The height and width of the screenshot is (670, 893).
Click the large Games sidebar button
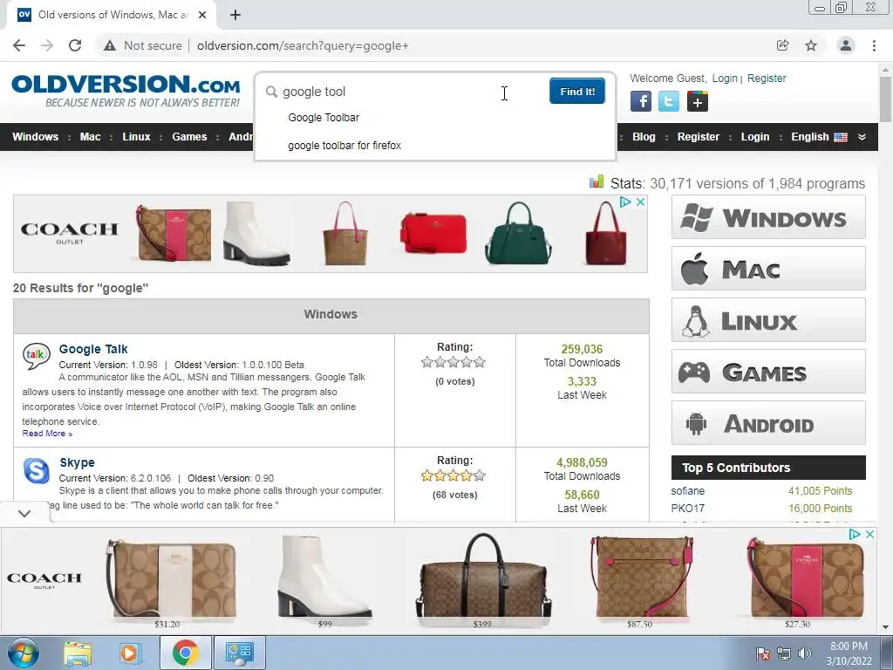tap(768, 371)
